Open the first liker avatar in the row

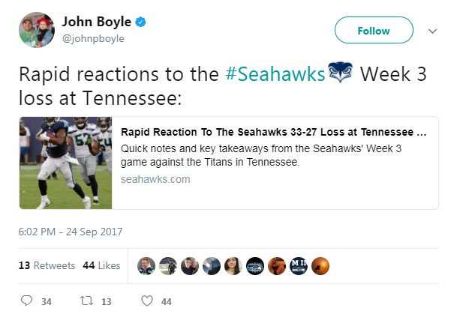tap(146, 266)
